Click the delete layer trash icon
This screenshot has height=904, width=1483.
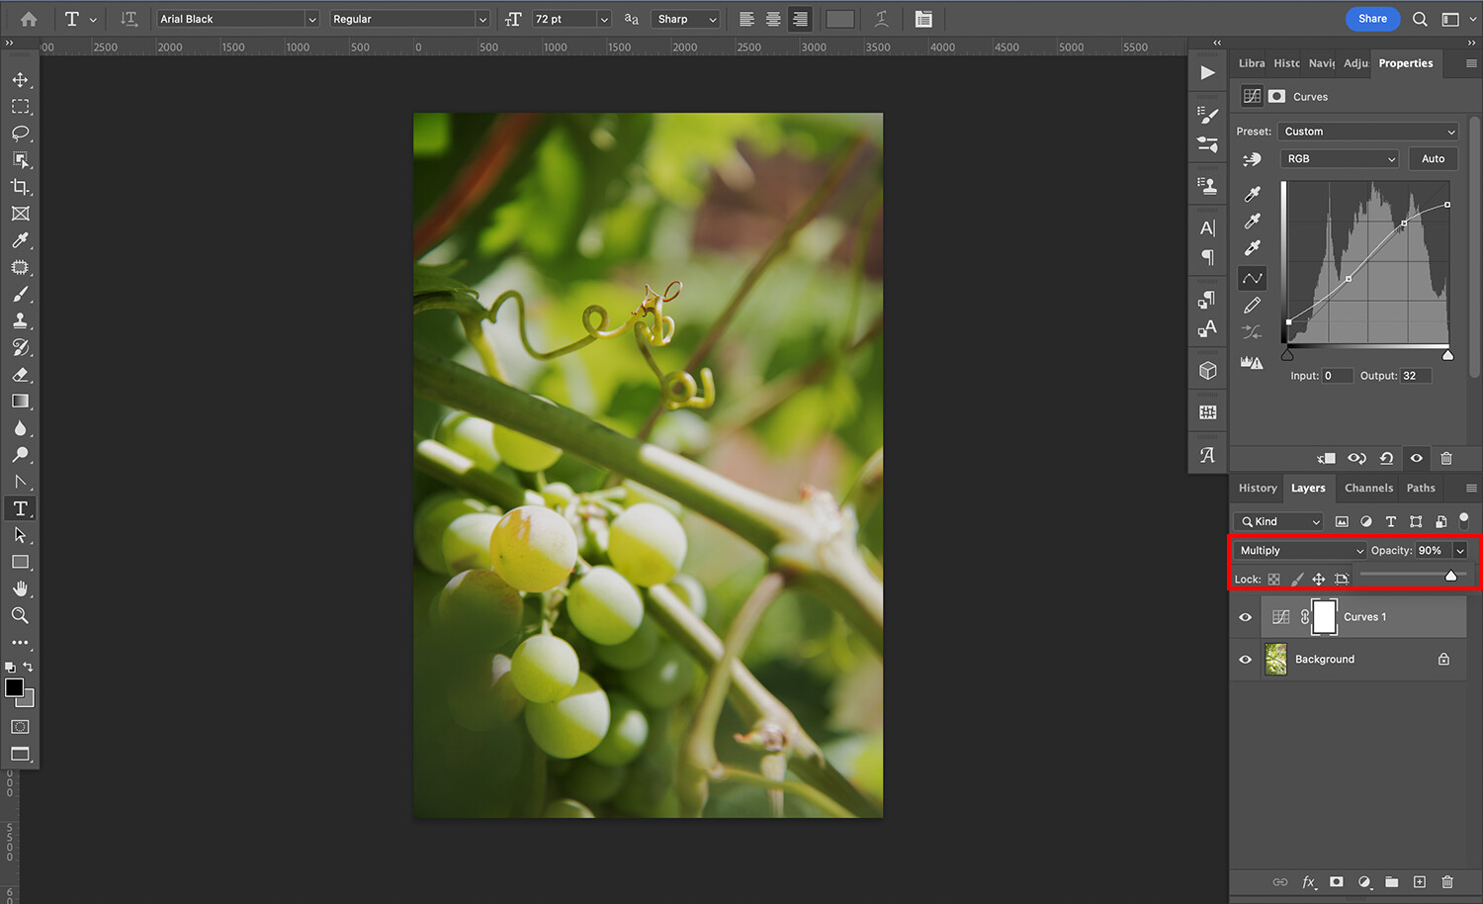pyautogui.click(x=1447, y=881)
